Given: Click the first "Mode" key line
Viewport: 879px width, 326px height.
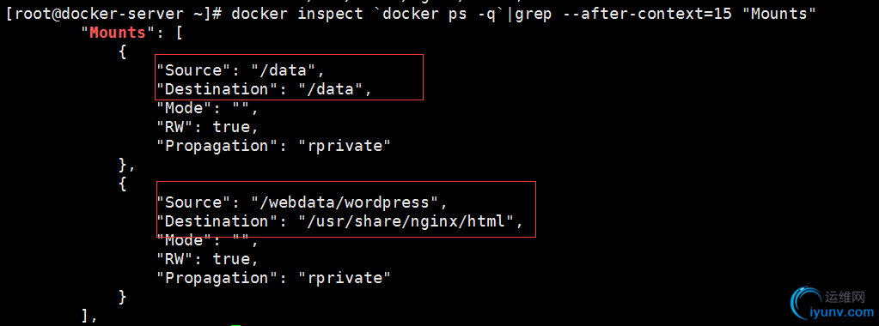Looking at the screenshot, I should tap(207, 108).
